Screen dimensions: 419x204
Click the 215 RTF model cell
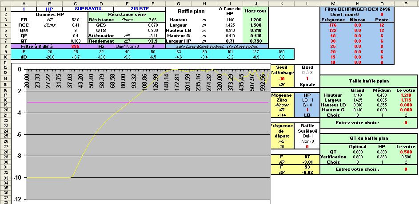[x=139, y=8]
